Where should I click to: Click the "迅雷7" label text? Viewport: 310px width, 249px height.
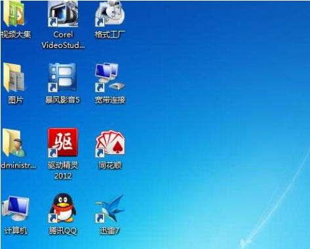pos(110,231)
